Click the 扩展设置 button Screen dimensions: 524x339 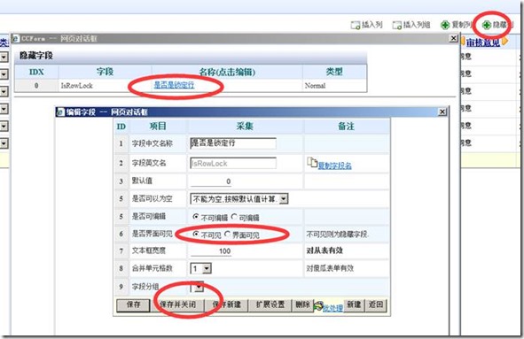click(270, 304)
